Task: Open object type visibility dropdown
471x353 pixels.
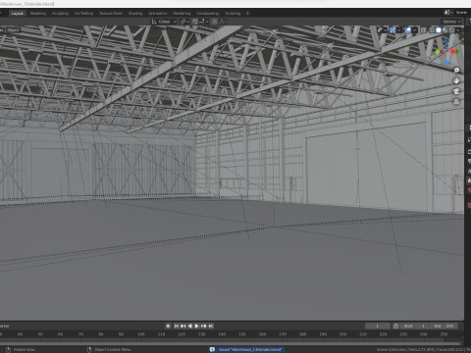Action: [382, 30]
